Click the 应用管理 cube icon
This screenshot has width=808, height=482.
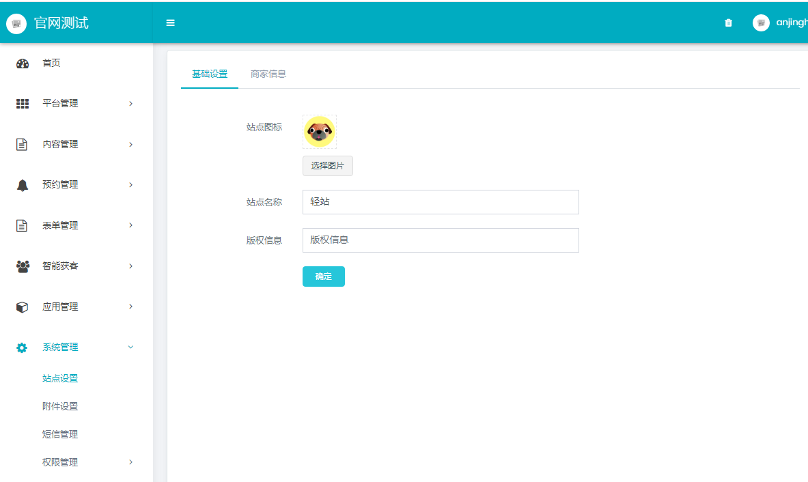23,307
